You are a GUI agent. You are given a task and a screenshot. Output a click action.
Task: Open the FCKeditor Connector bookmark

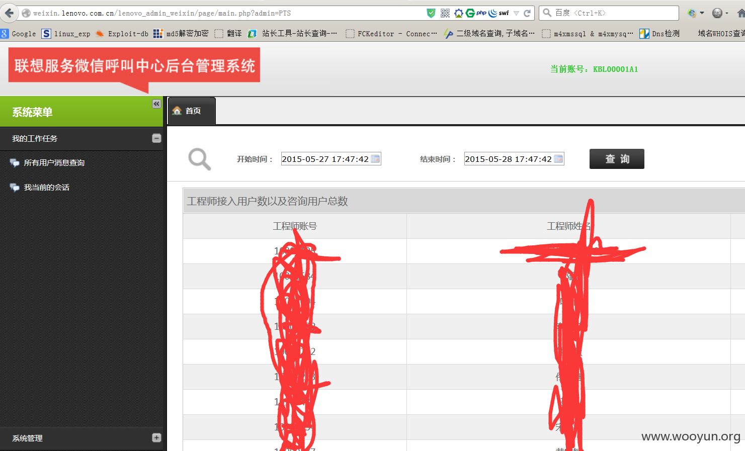pyautogui.click(x=391, y=34)
